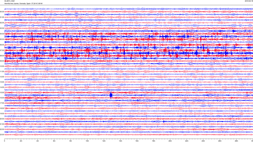Choose the 14m axis tick label
Viewport: 253px width, 142px height.
(120, 141)
